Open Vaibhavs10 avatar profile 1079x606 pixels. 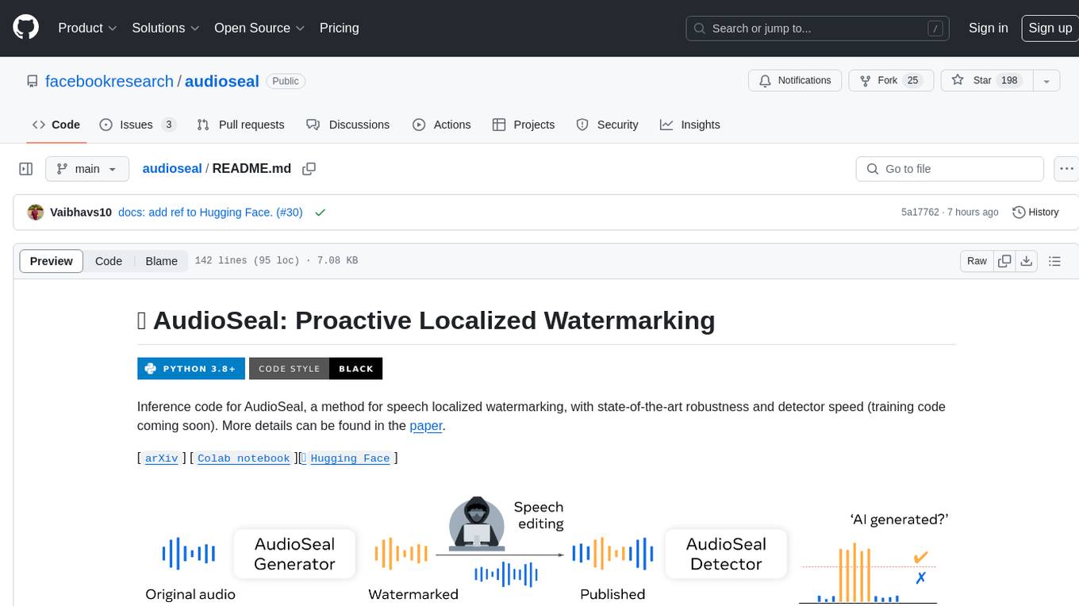(x=36, y=213)
